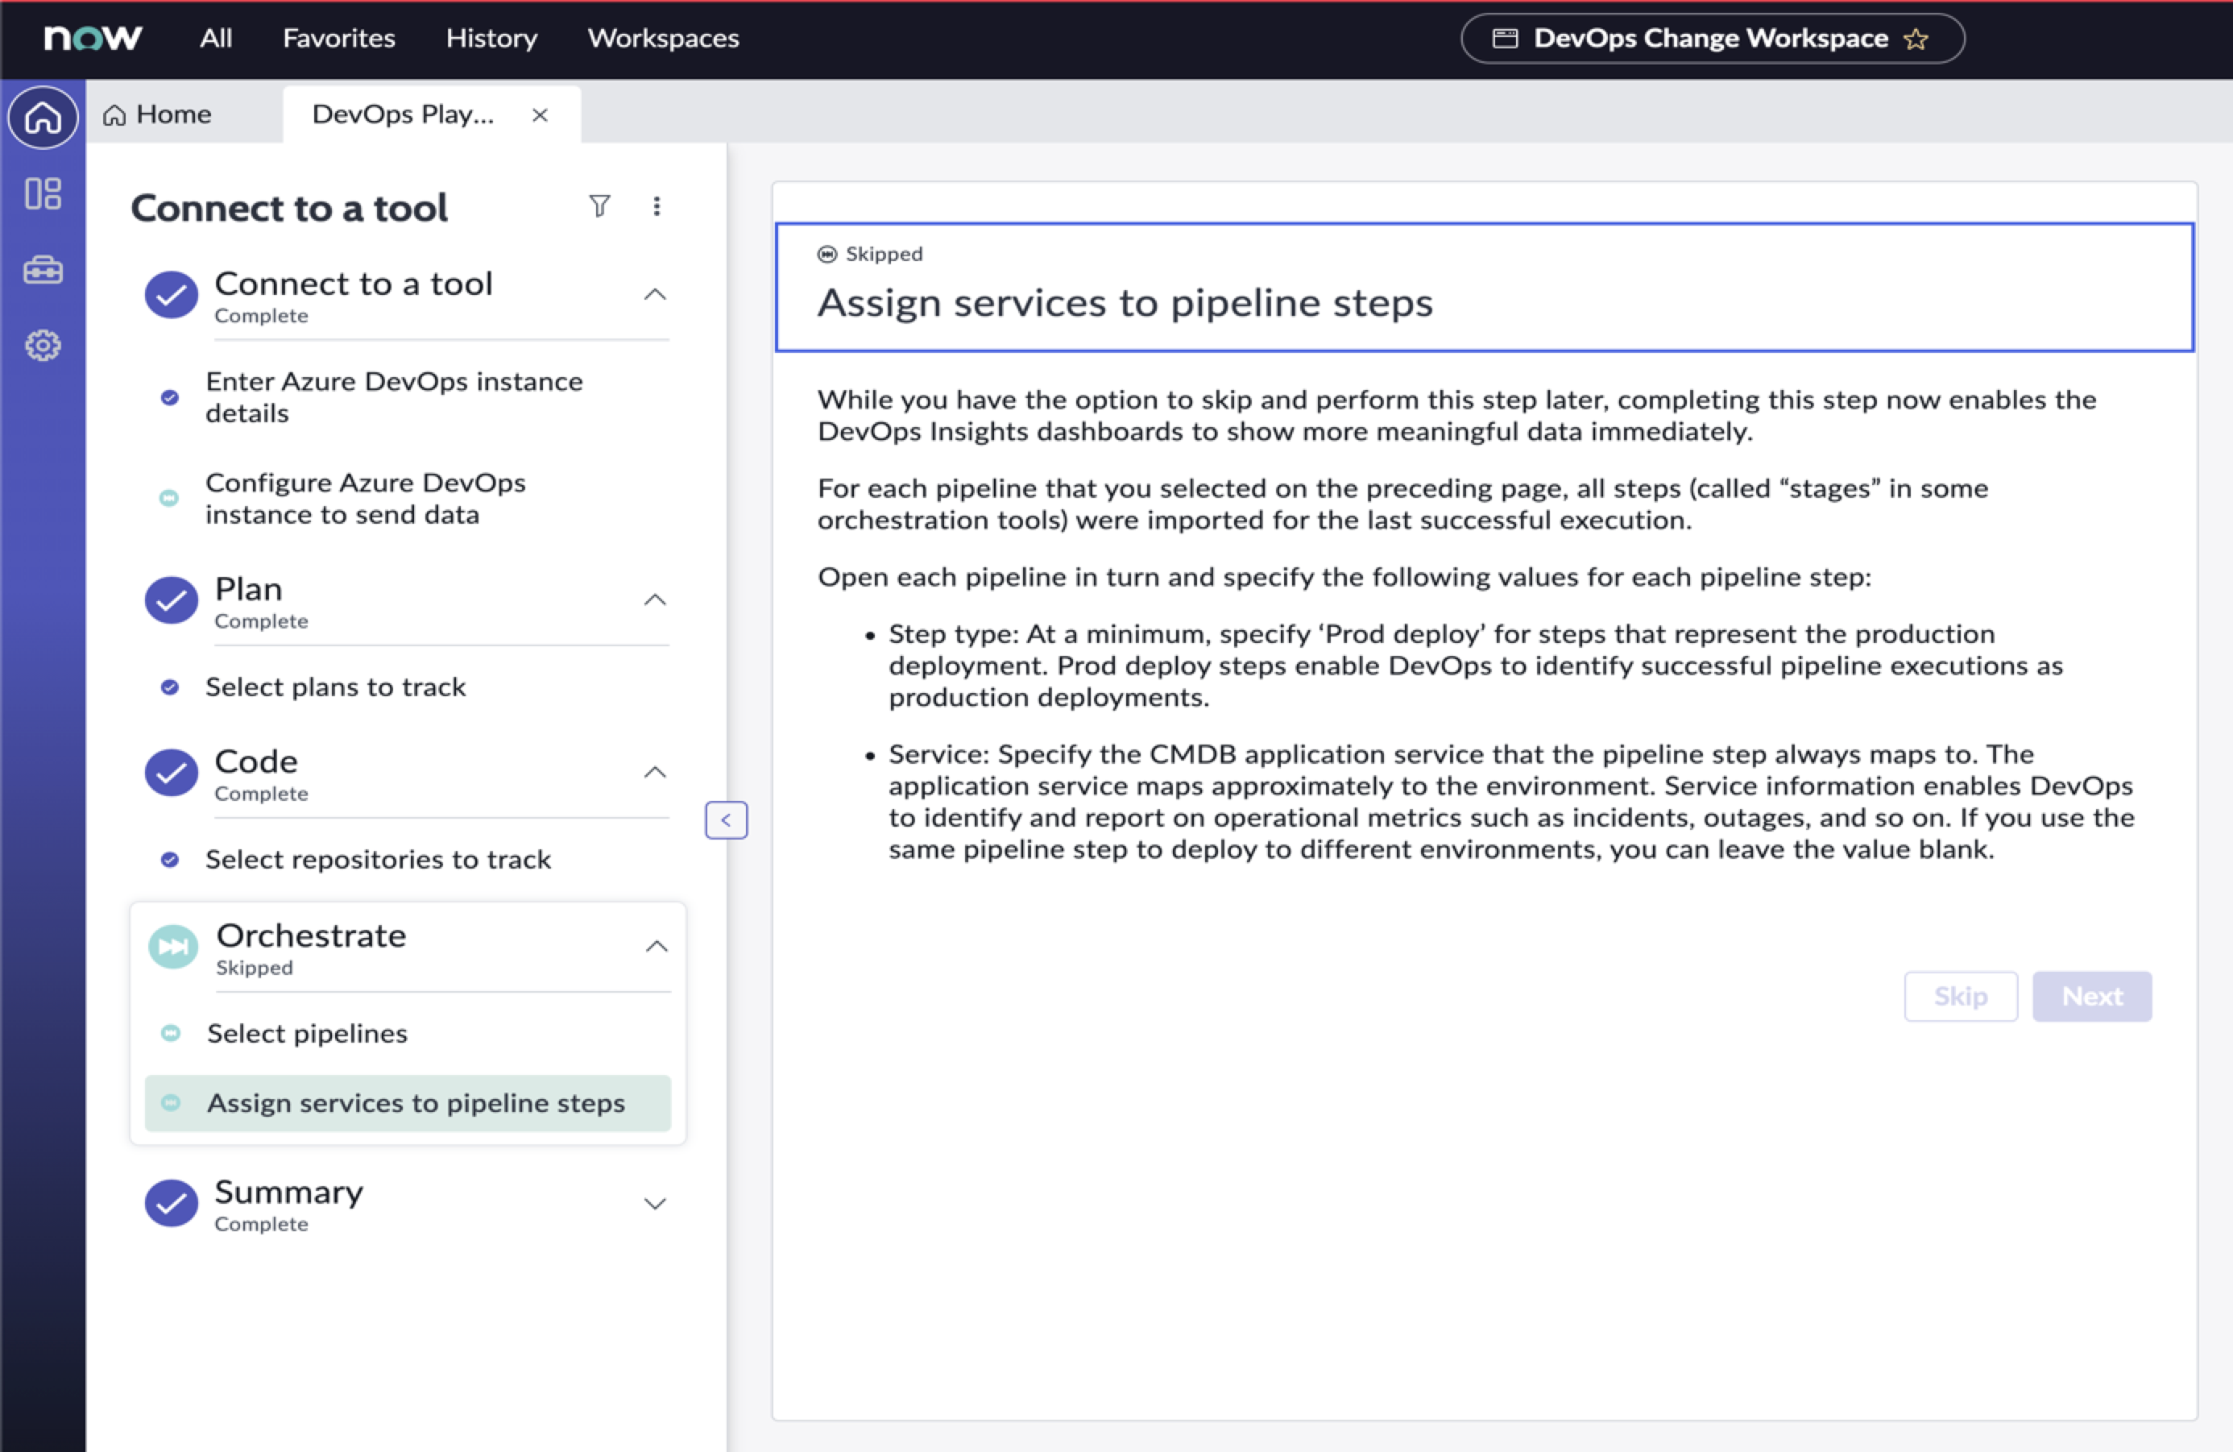The image size is (2233, 1452).
Task: Click the Code stage complete checkmark icon
Action: (x=172, y=773)
